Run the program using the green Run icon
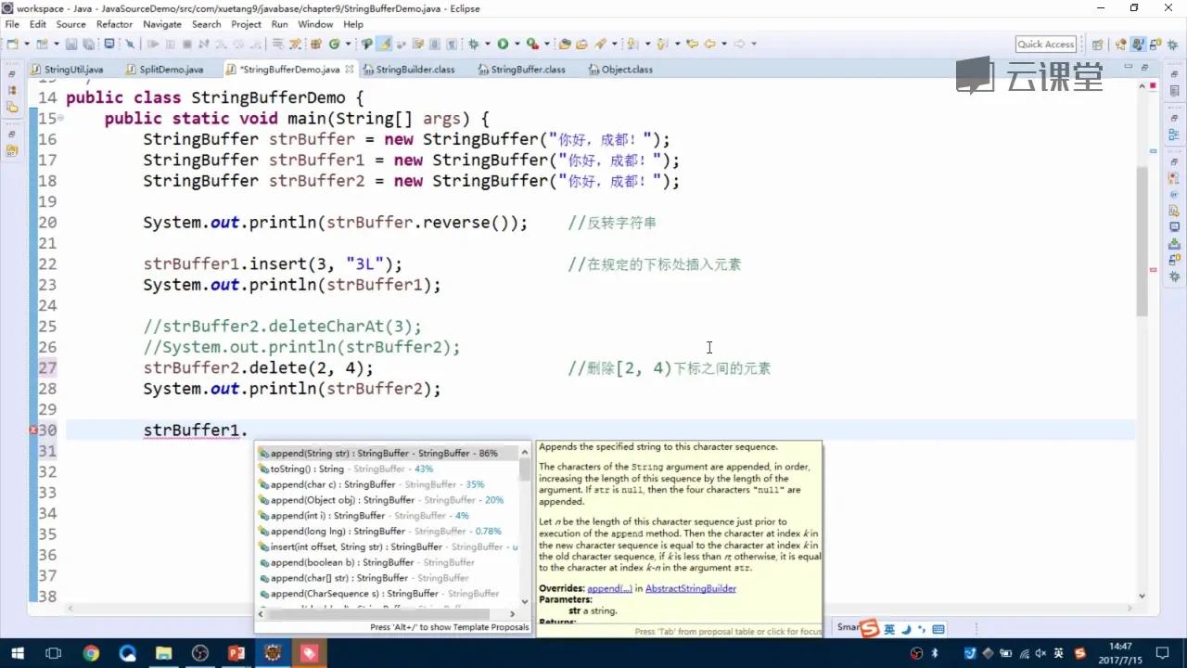 click(x=504, y=44)
